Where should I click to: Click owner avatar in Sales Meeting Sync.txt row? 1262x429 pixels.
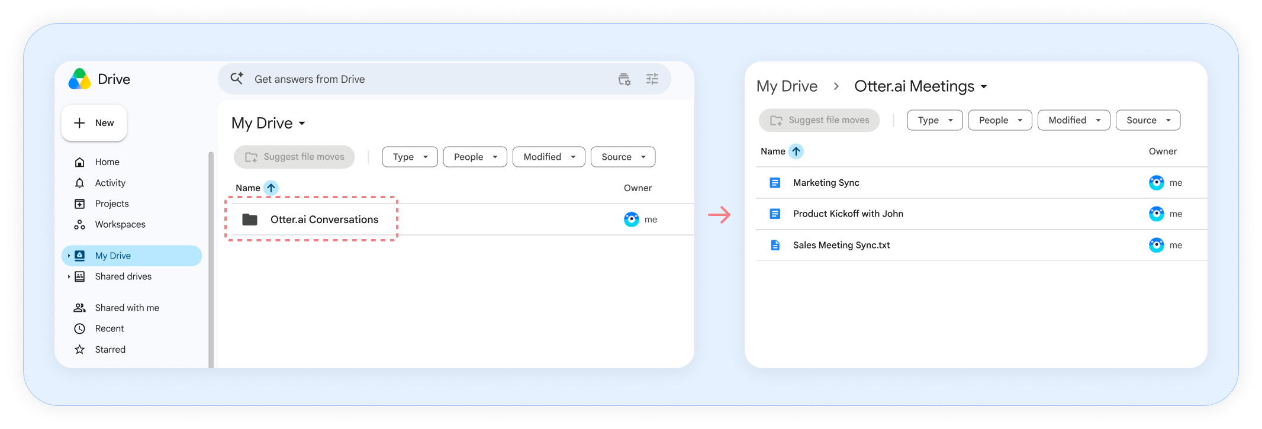[x=1157, y=245]
